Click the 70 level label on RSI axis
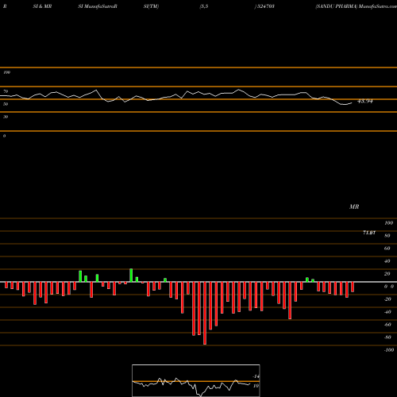397x397 pixels. tap(6, 91)
